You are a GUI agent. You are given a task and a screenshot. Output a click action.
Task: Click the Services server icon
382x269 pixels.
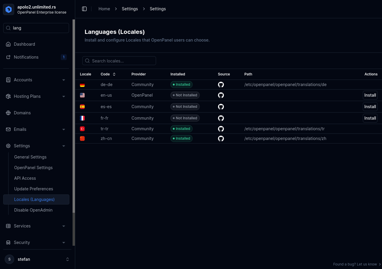click(8, 226)
